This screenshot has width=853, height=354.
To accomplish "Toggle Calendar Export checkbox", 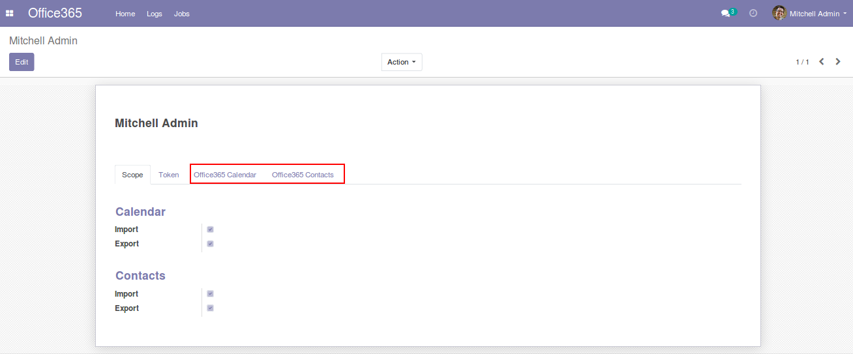I will pos(210,244).
